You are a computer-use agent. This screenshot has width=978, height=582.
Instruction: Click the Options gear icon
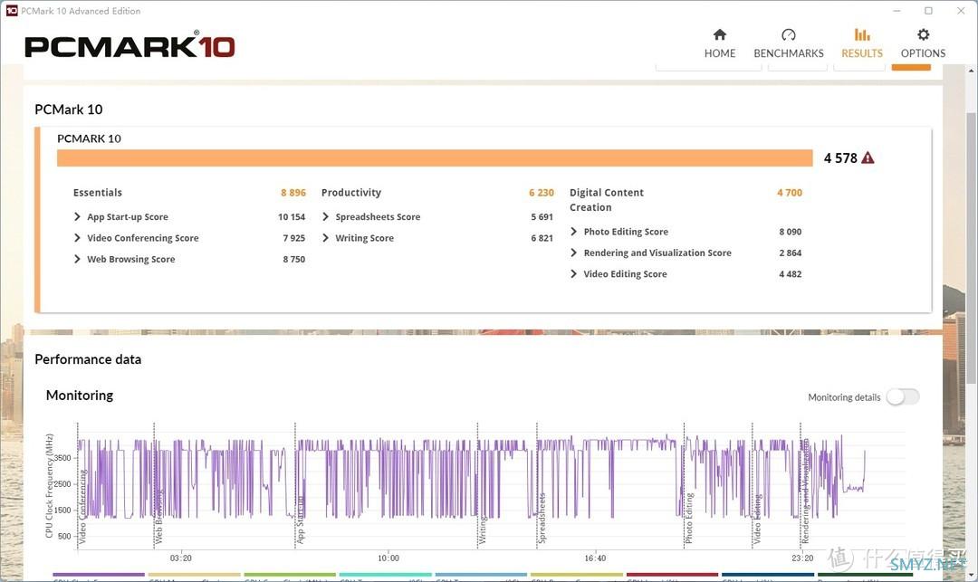coord(923,34)
